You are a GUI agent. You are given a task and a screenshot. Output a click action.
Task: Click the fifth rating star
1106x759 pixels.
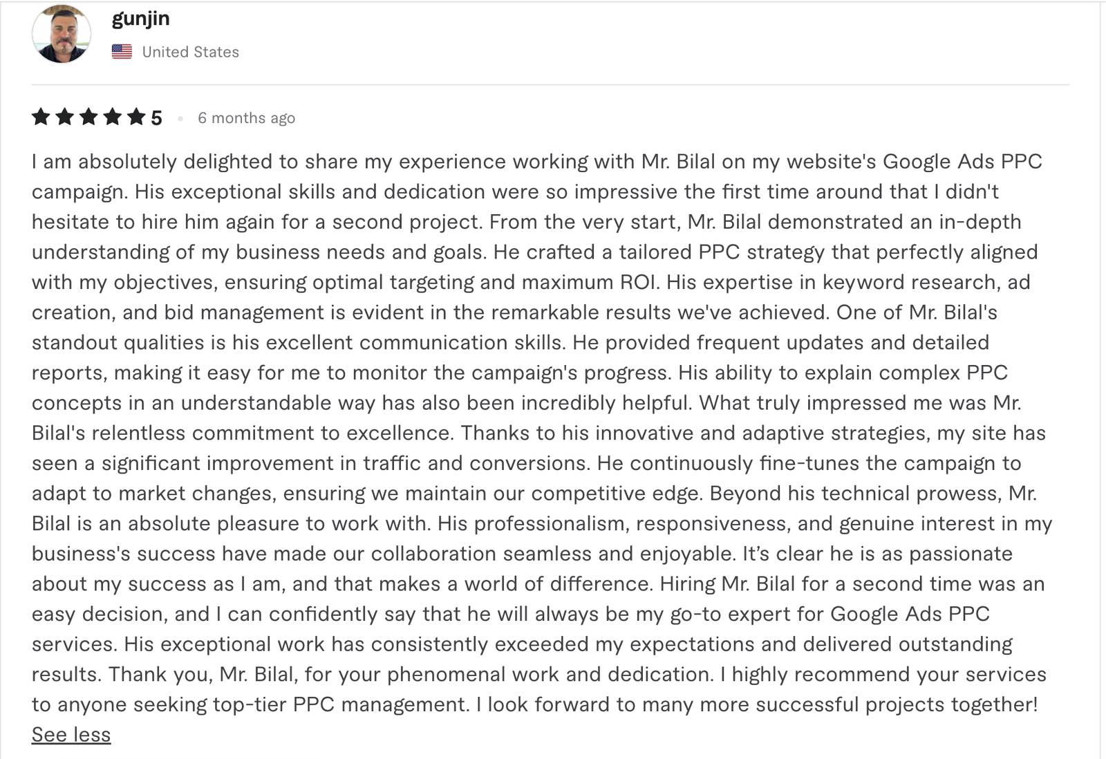pos(136,117)
